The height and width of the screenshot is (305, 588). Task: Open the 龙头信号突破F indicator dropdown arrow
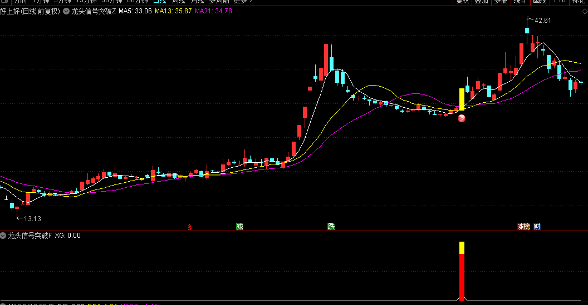(3, 236)
